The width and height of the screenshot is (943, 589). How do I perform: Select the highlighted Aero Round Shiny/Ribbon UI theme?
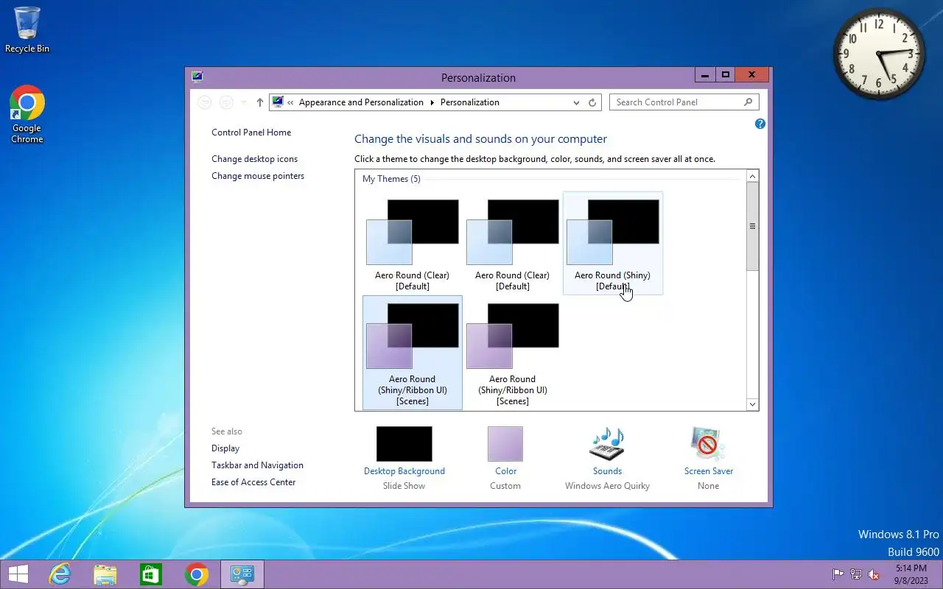pyautogui.click(x=412, y=353)
